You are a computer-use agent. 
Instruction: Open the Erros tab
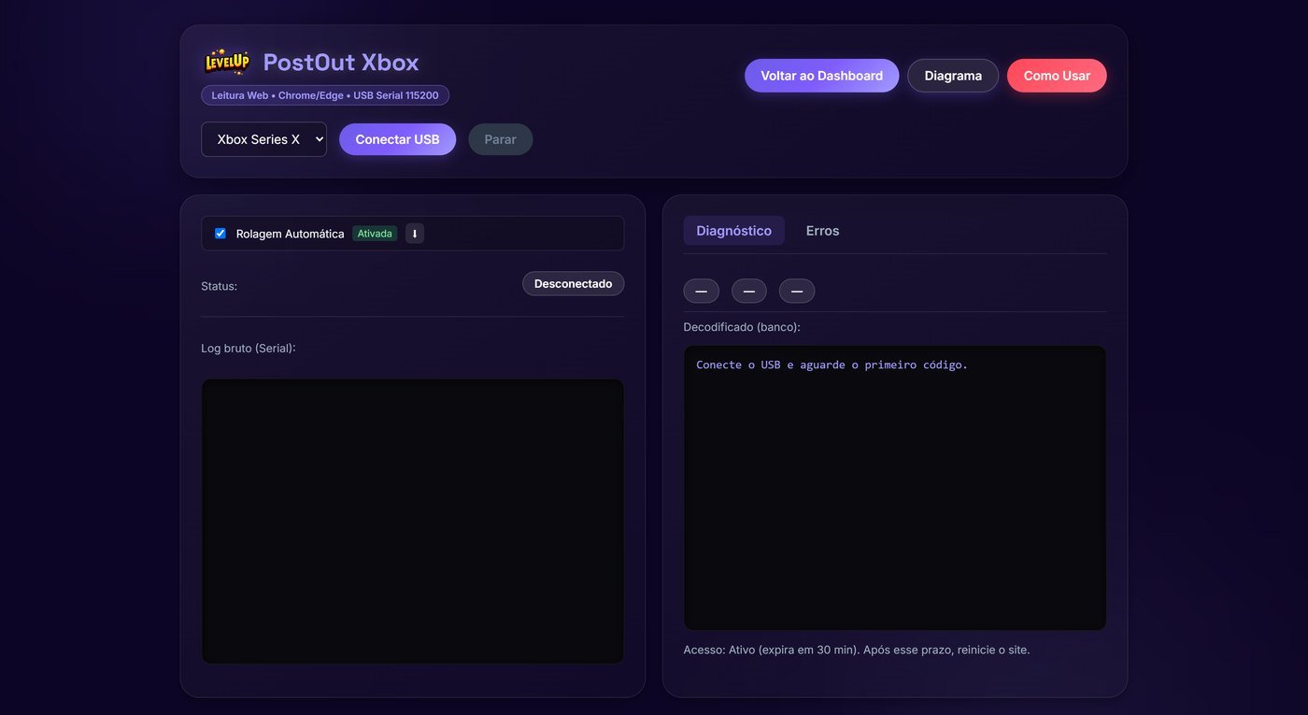822,231
